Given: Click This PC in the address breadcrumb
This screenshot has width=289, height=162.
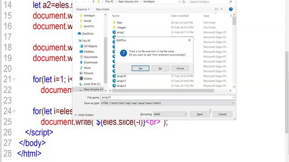Looking at the screenshot, I should [x=109, y=2].
